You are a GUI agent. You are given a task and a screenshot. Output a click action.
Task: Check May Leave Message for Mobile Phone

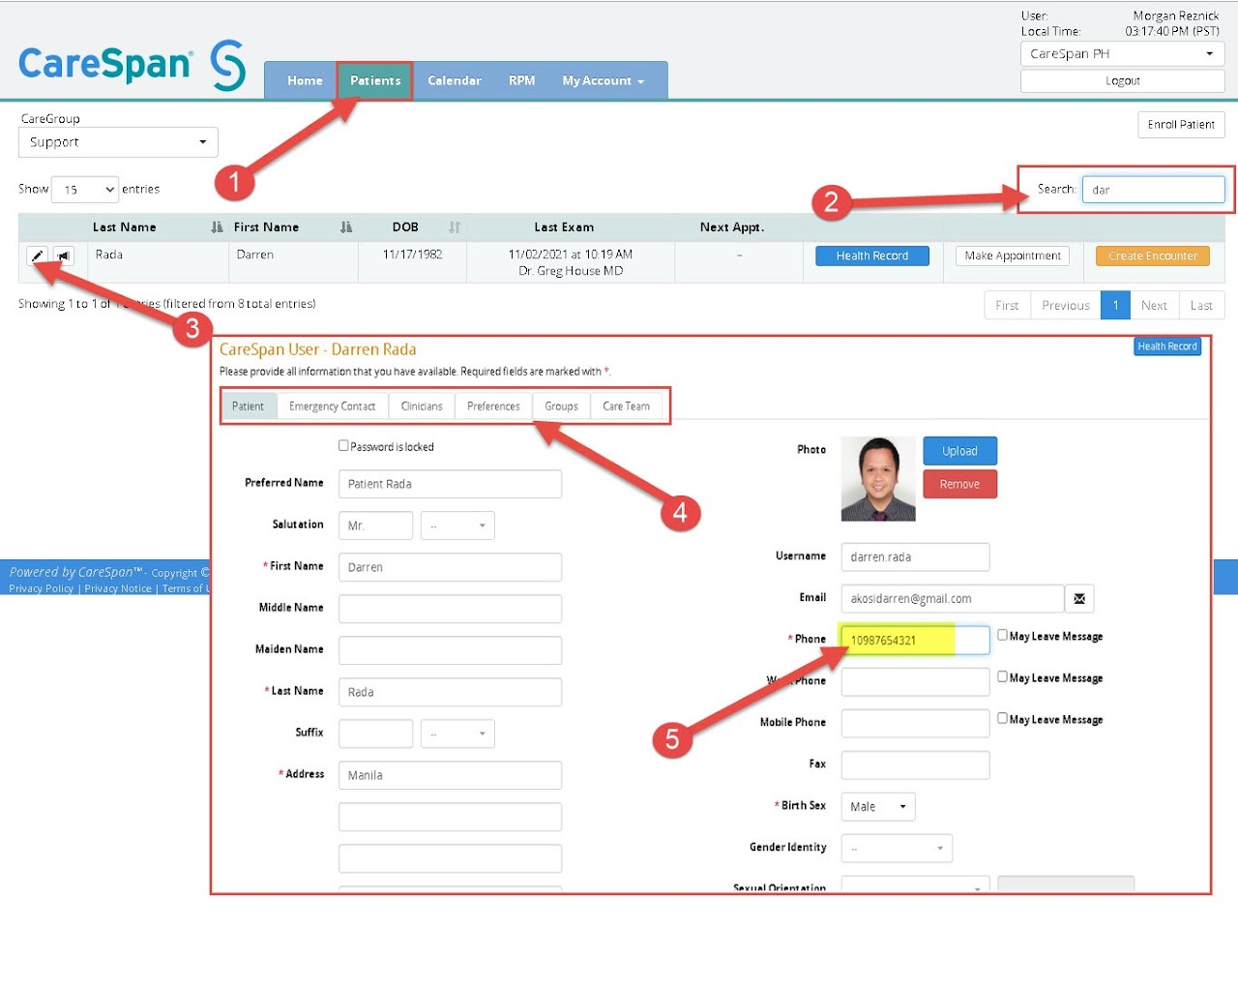(1003, 719)
